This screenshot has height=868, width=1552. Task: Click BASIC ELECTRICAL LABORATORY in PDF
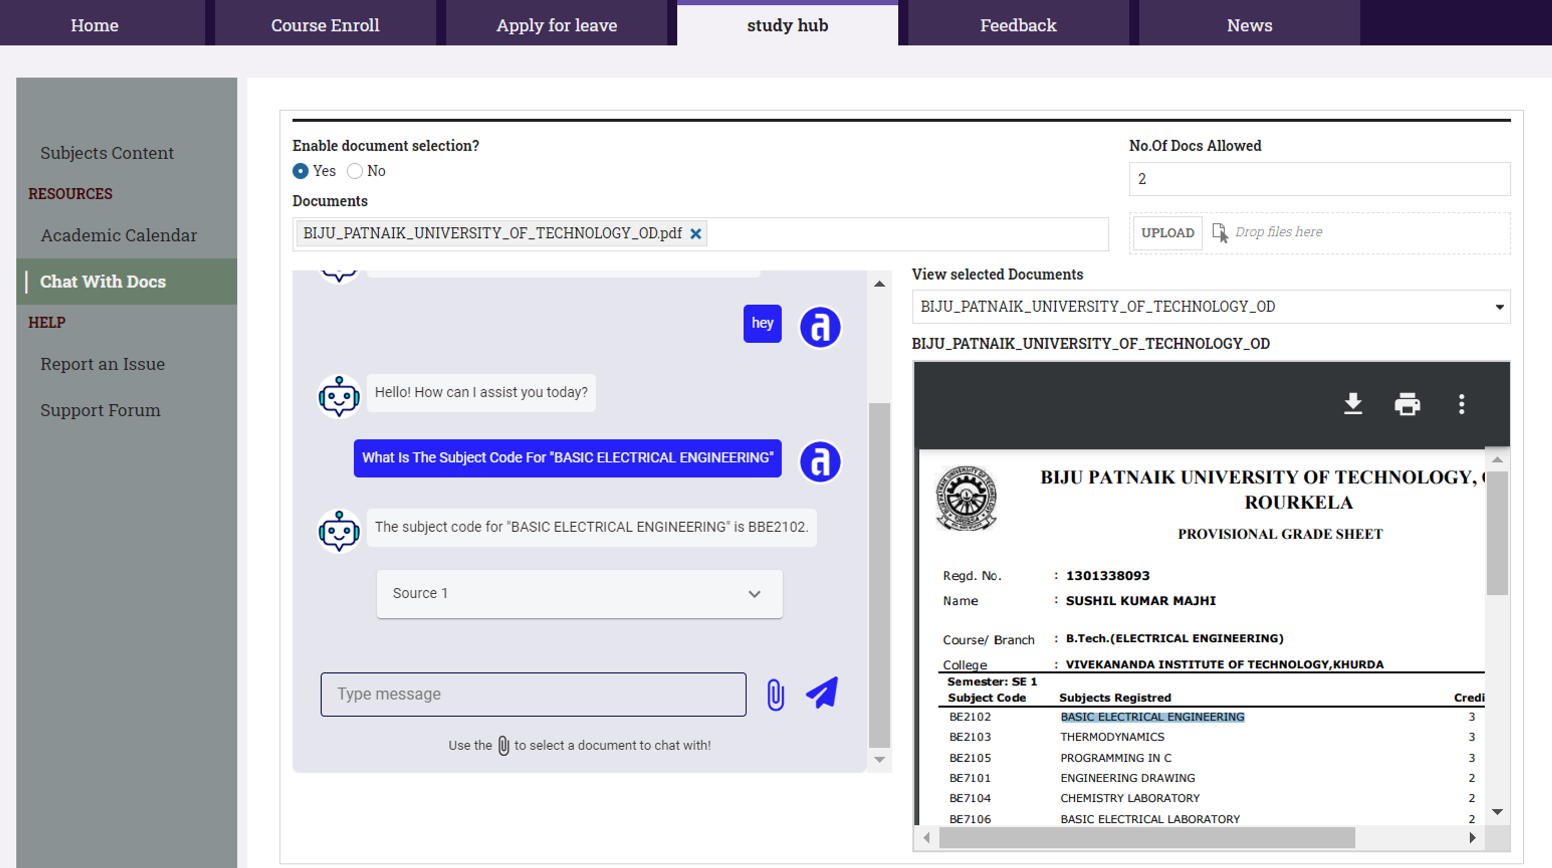pos(1149,819)
